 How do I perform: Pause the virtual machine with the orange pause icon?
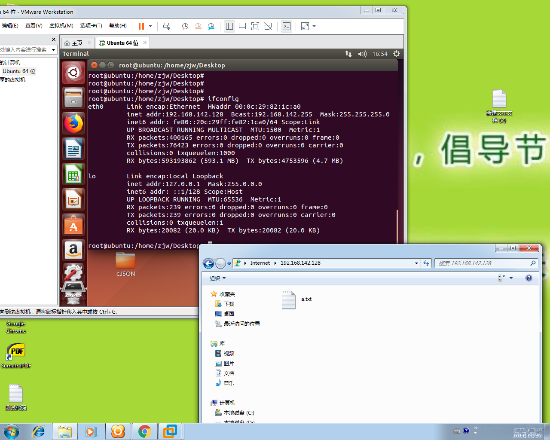[x=141, y=26]
